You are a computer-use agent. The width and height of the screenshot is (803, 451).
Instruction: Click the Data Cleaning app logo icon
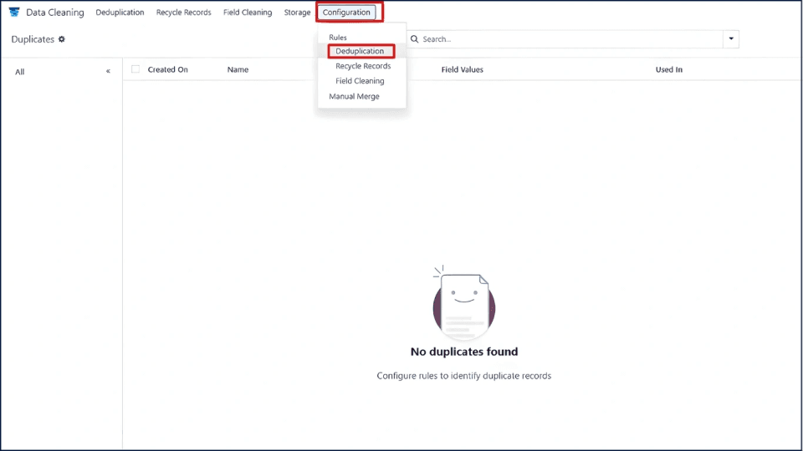point(14,12)
